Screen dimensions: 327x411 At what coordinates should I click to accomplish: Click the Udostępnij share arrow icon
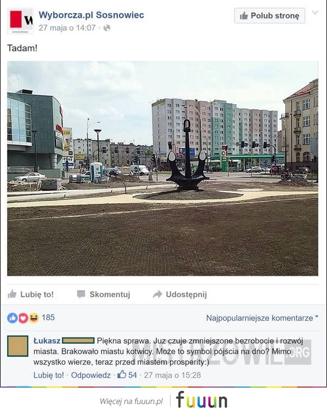click(158, 294)
